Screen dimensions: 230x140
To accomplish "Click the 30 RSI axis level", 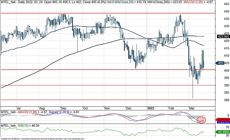I will [228, 135].
